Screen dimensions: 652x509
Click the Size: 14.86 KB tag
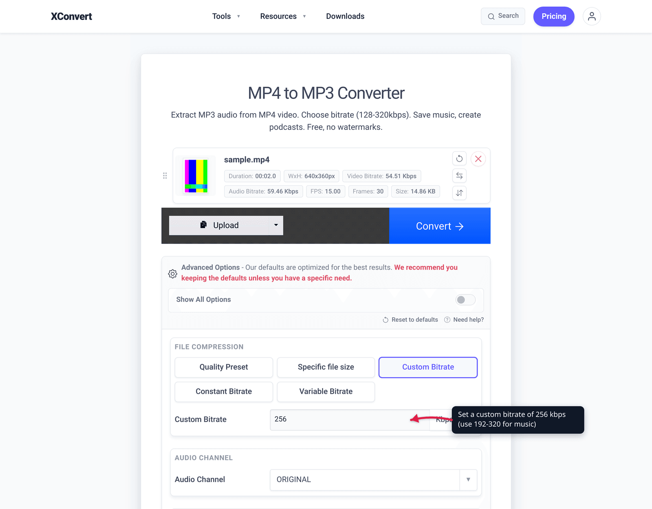click(416, 191)
